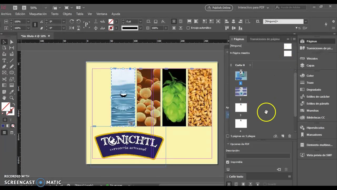Toggle checkbox beside '5 páginas en 5 pliegos'
Image resolution: width=337 pixels, height=190 pixels.
pyautogui.click(x=228, y=136)
